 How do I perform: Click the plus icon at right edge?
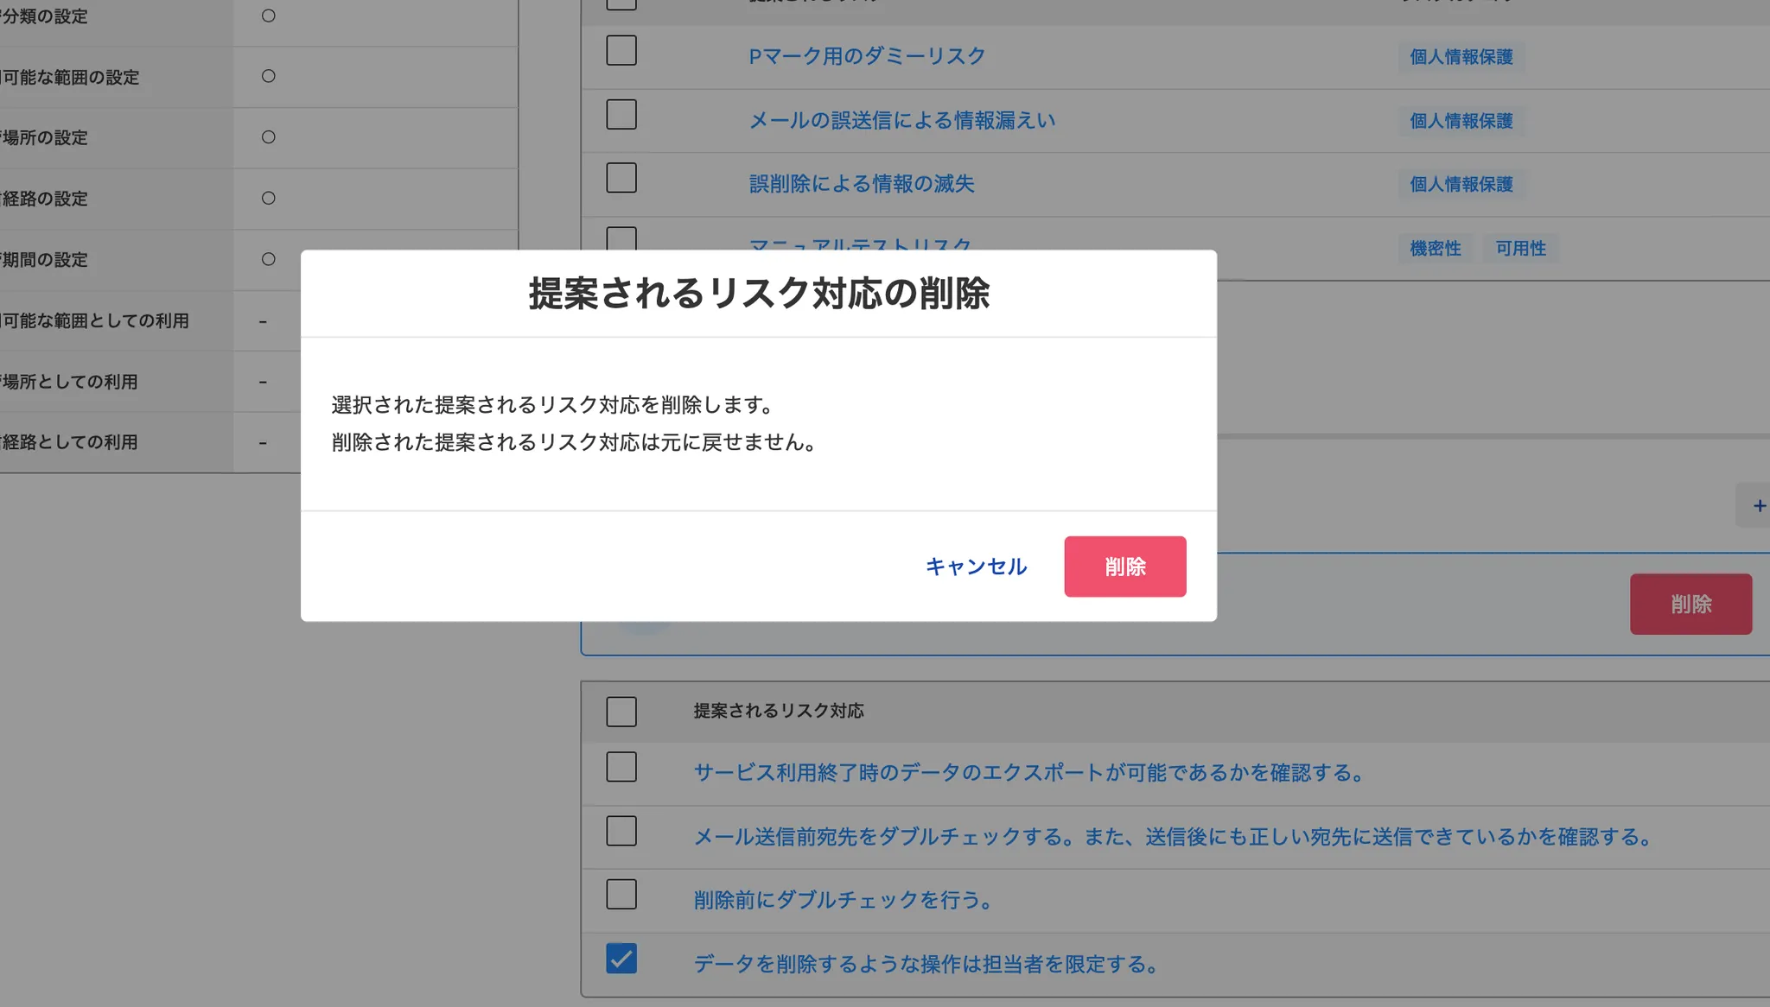click(1758, 506)
